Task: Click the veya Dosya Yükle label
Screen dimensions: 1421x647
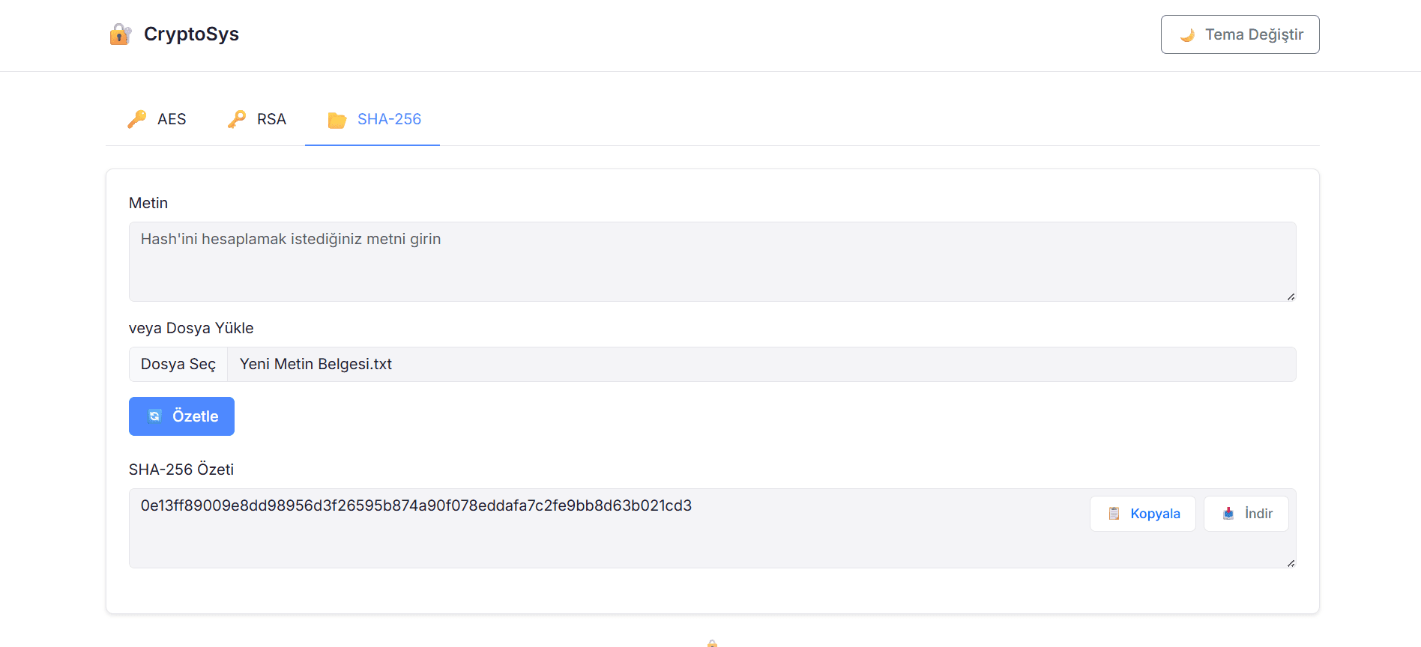Action: [x=191, y=328]
